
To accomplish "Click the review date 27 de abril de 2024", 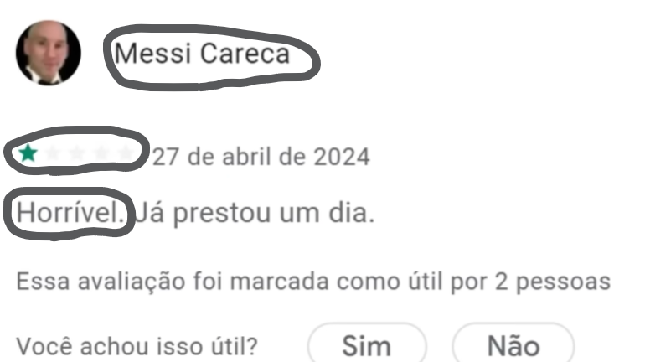I will [x=261, y=157].
